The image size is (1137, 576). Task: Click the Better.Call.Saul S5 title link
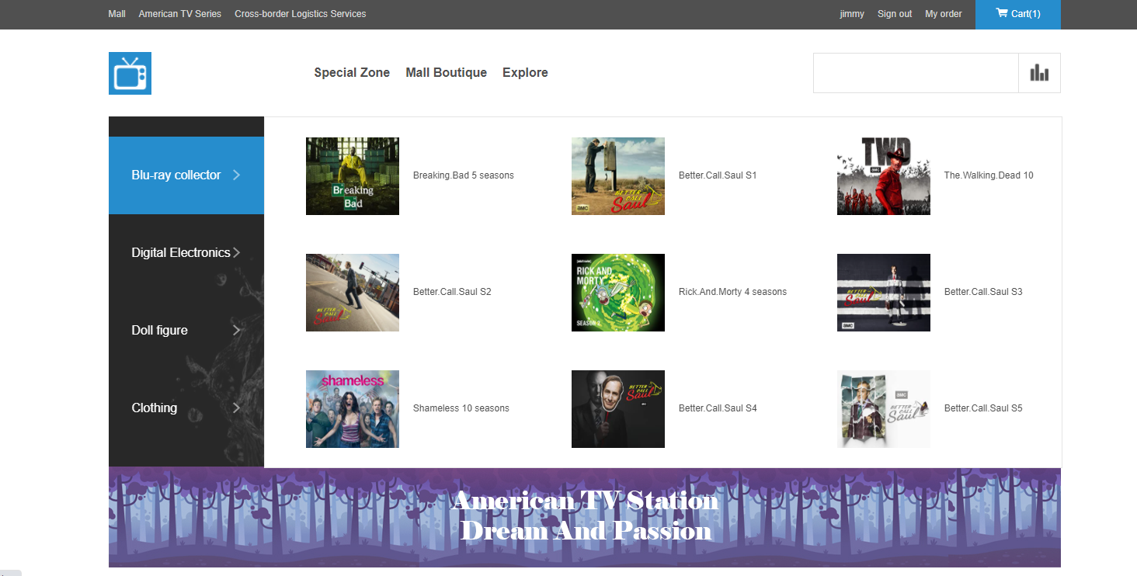[982, 408]
